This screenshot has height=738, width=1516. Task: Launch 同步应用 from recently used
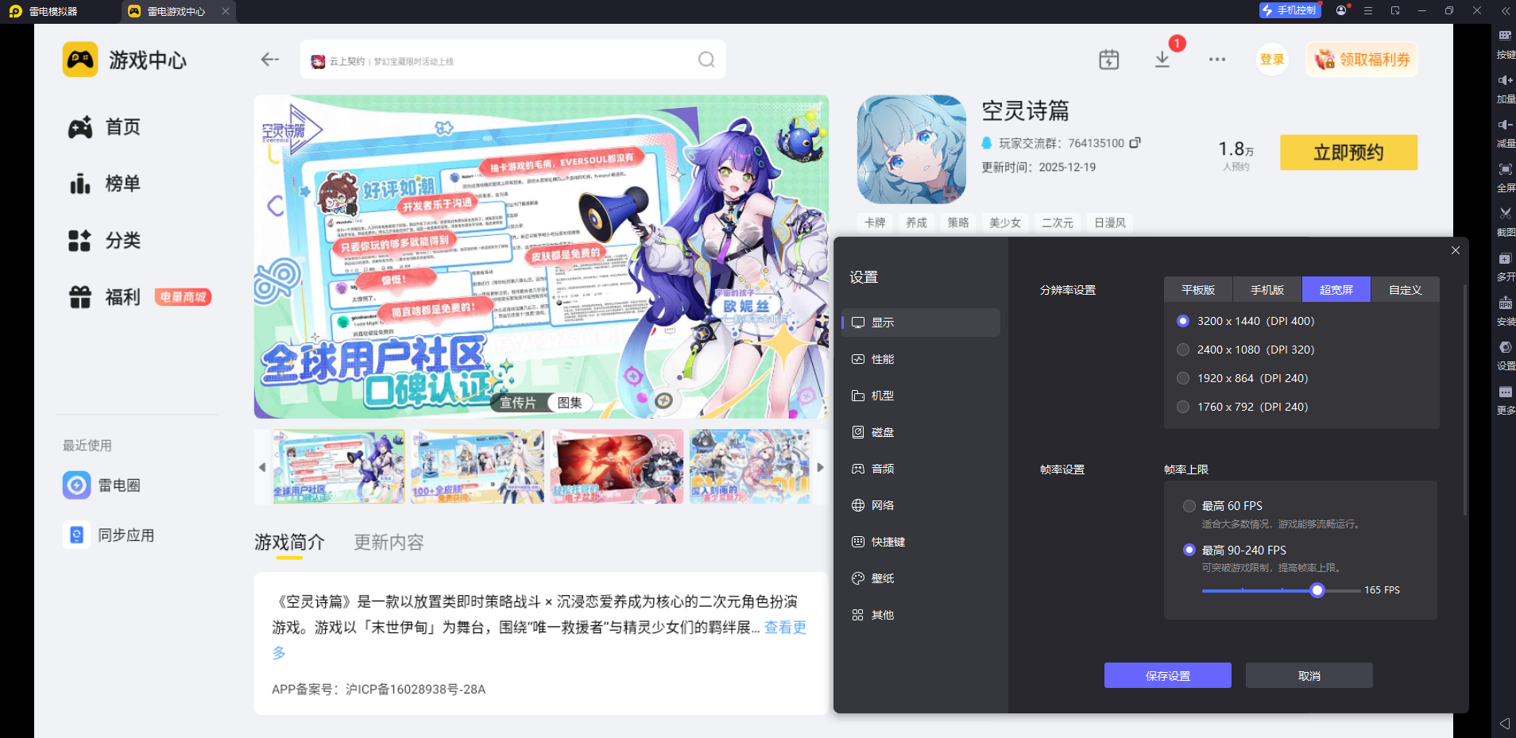(x=109, y=535)
